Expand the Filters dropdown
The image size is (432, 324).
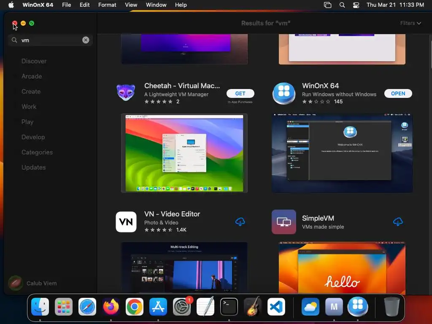[x=410, y=23]
